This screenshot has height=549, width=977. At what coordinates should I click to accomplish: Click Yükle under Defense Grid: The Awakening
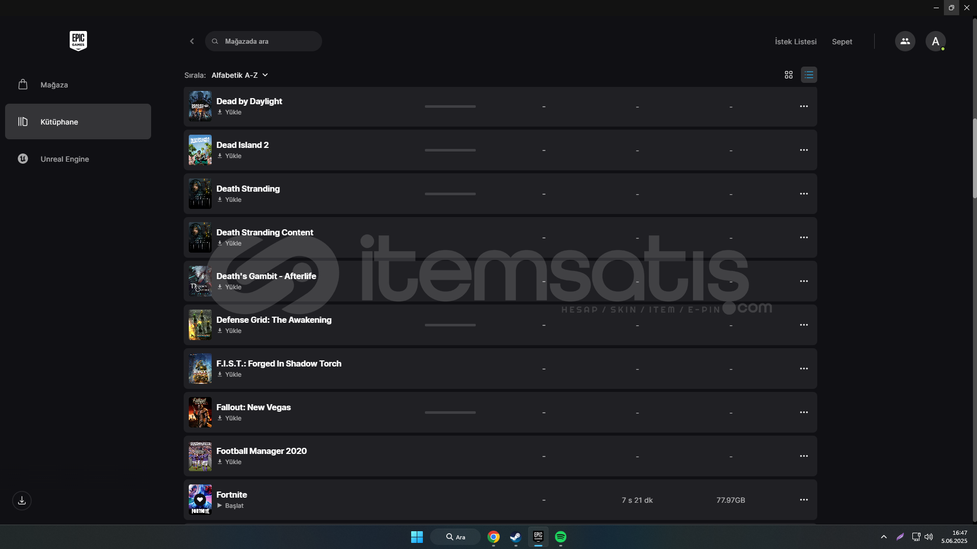[229, 331]
